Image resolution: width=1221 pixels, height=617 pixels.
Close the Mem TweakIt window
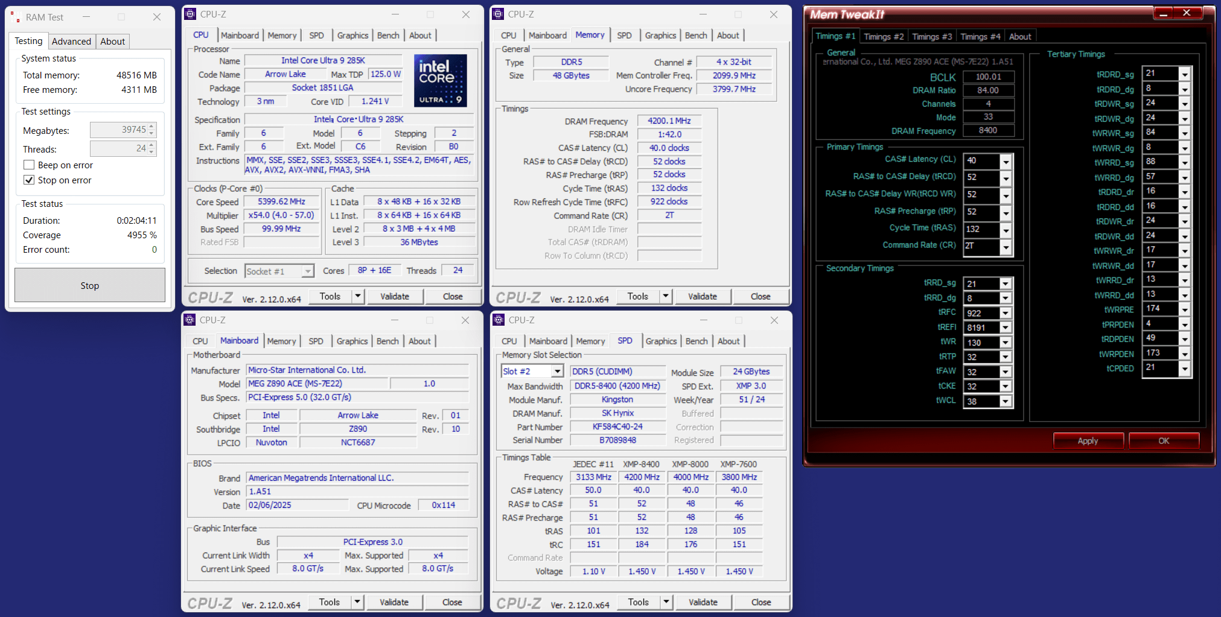(x=1186, y=13)
